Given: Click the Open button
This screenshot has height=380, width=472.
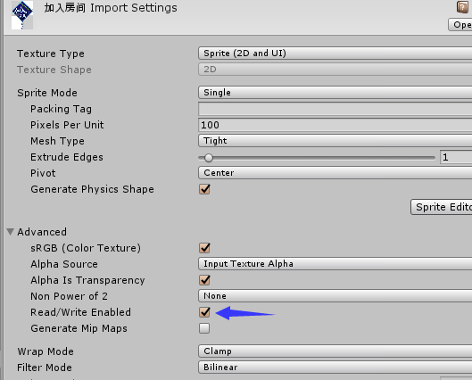Looking at the screenshot, I should (x=460, y=25).
